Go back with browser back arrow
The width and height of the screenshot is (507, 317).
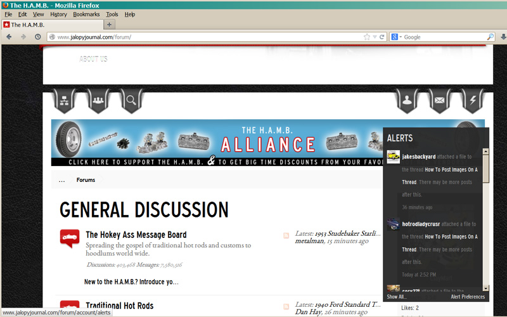coord(9,37)
